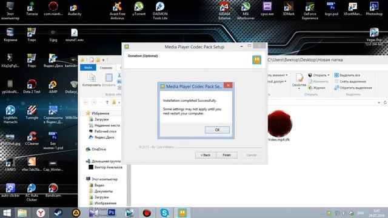Click Выделить все in Explorer ribbon
388x218 pixels.
click(x=347, y=75)
